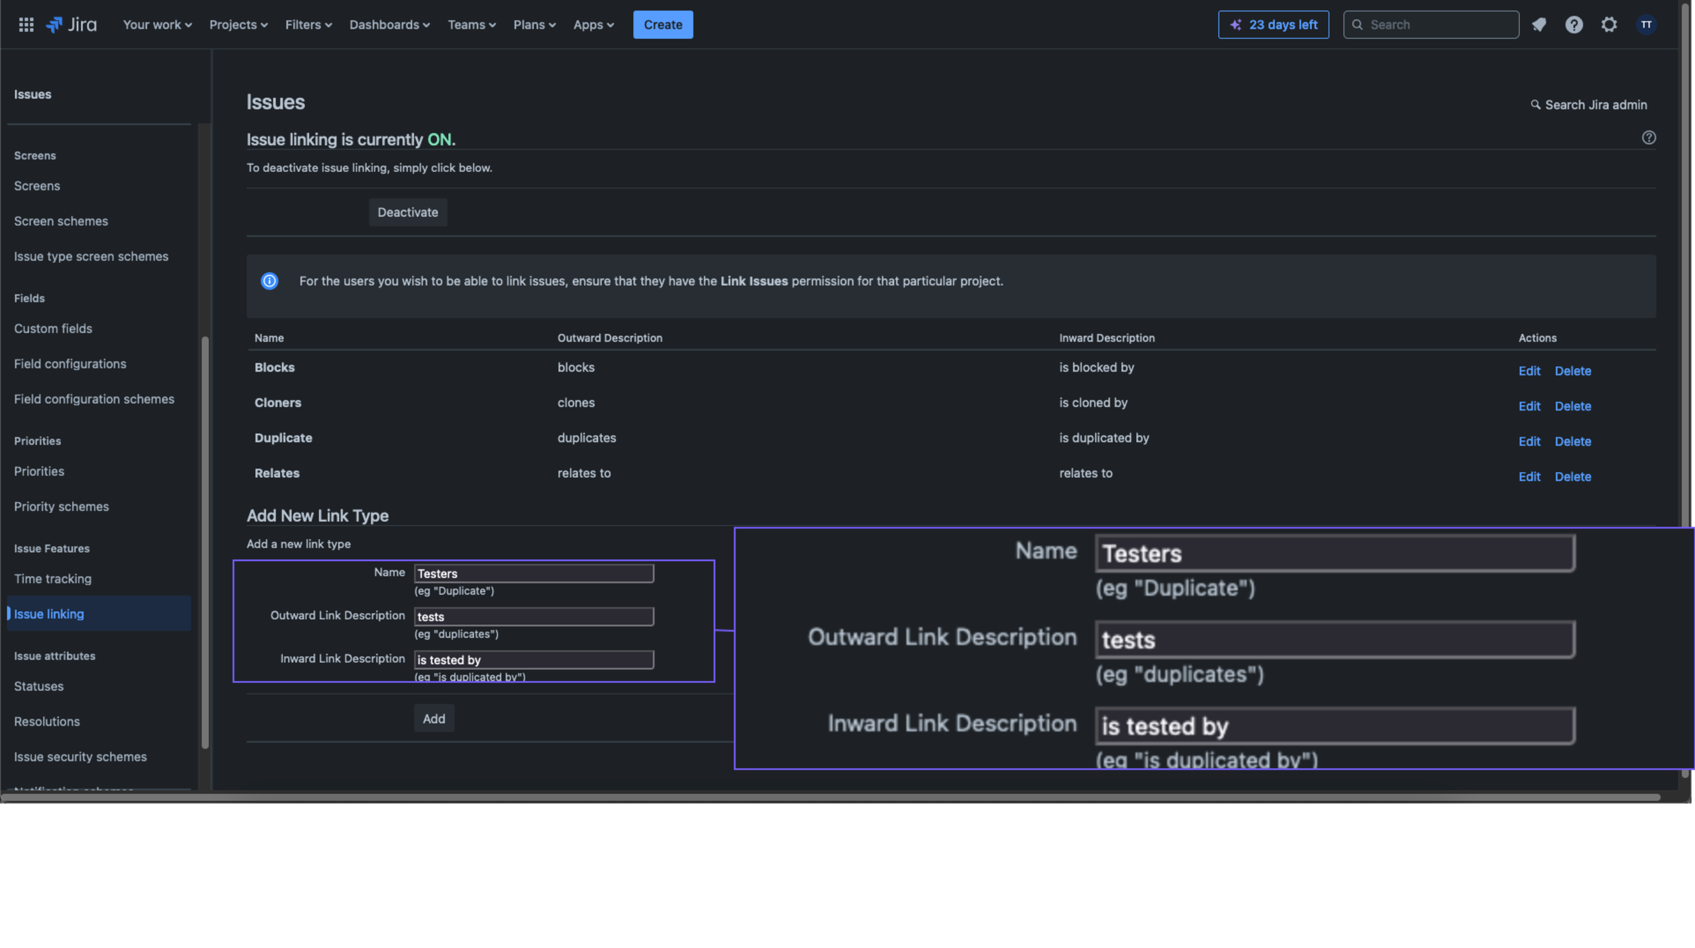Delete the Cloners link type

tap(1573, 406)
